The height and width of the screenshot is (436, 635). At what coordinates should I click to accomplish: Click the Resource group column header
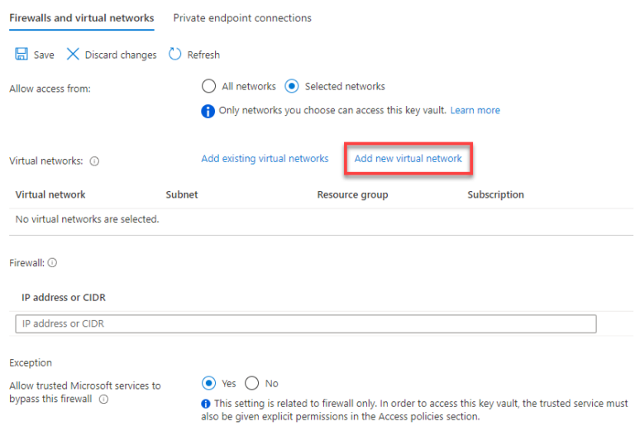[x=352, y=195]
